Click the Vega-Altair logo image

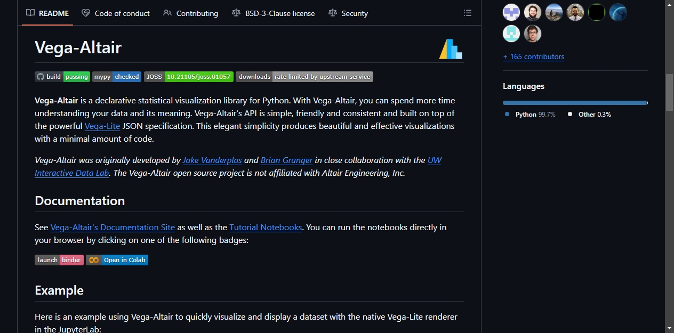click(451, 49)
